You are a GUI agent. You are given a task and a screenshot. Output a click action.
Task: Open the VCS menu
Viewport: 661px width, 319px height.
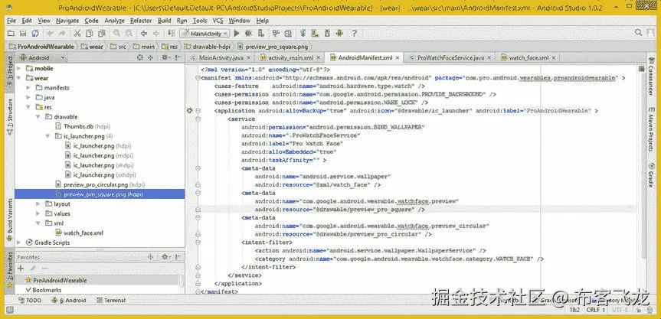[218, 21]
